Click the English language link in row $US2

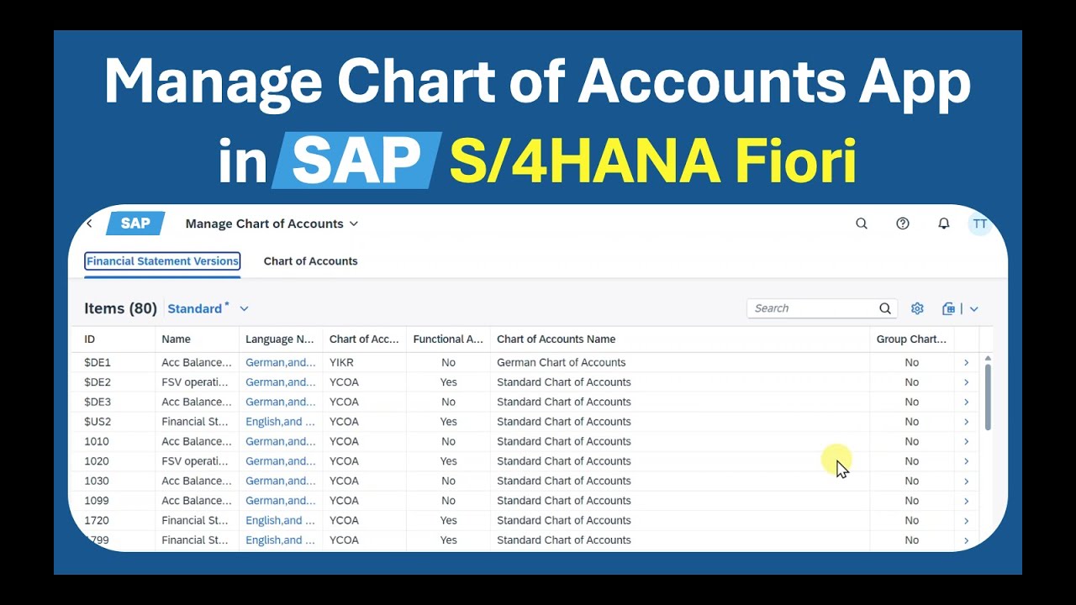(x=281, y=422)
